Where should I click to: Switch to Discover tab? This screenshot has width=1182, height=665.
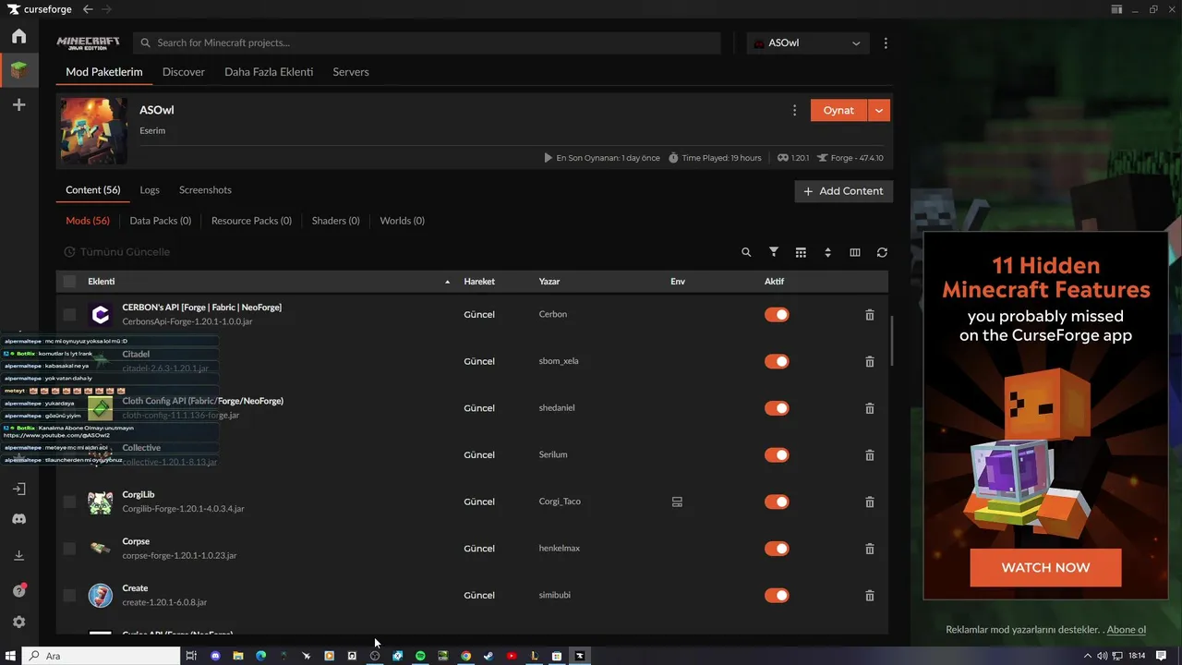point(184,72)
